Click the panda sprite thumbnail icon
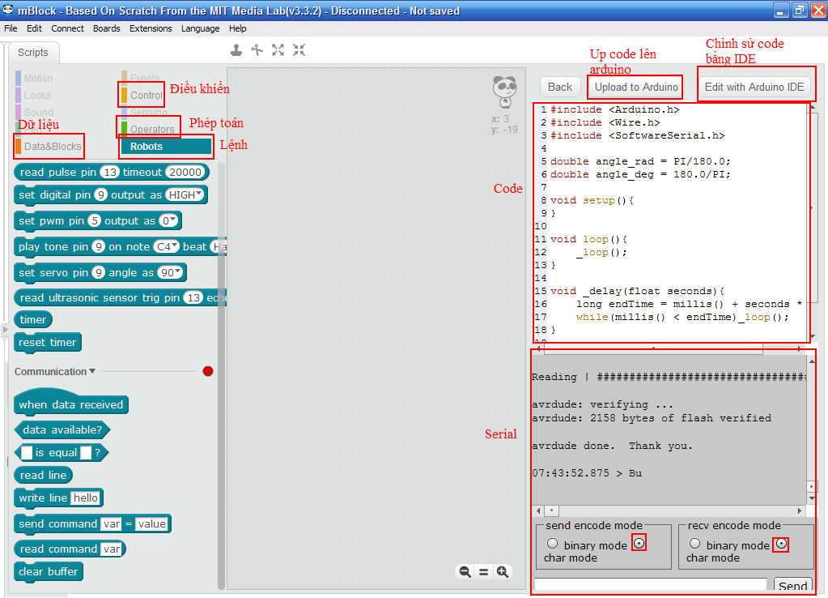The height and width of the screenshot is (598, 828). coord(504,91)
